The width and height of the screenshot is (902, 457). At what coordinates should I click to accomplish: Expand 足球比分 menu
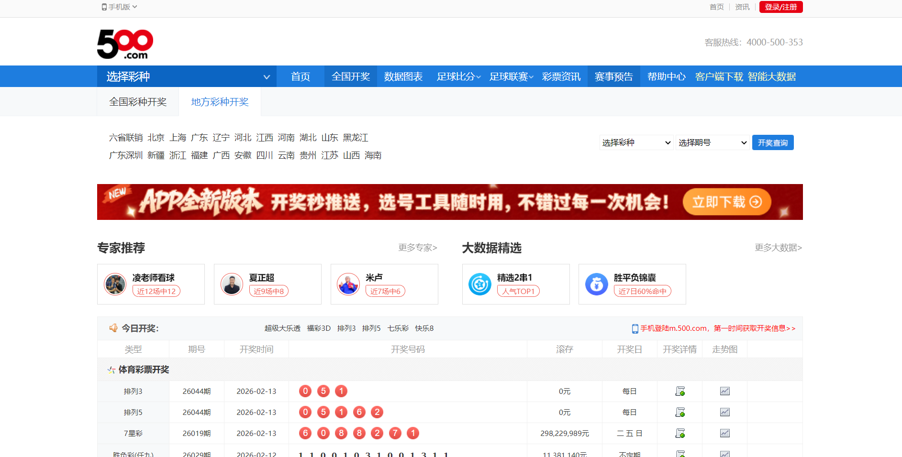tap(458, 76)
